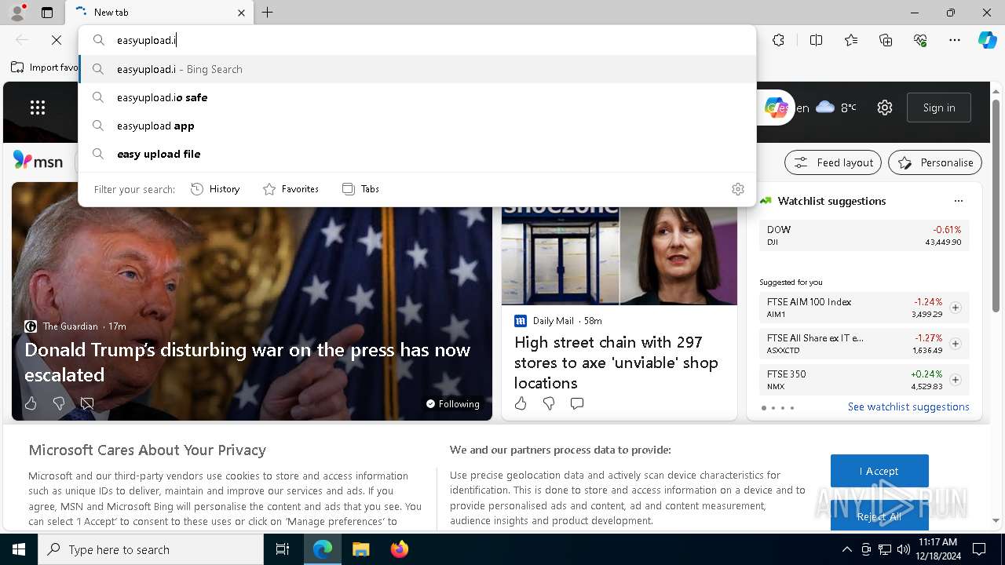Add FTSE All Share ex IT to watchlist
1005x565 pixels.
[956, 344]
